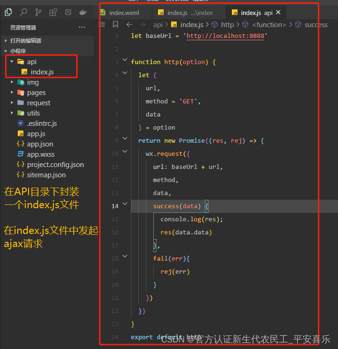Switch to the index.js ...\index tab
The image size is (338, 349).
coord(189,13)
